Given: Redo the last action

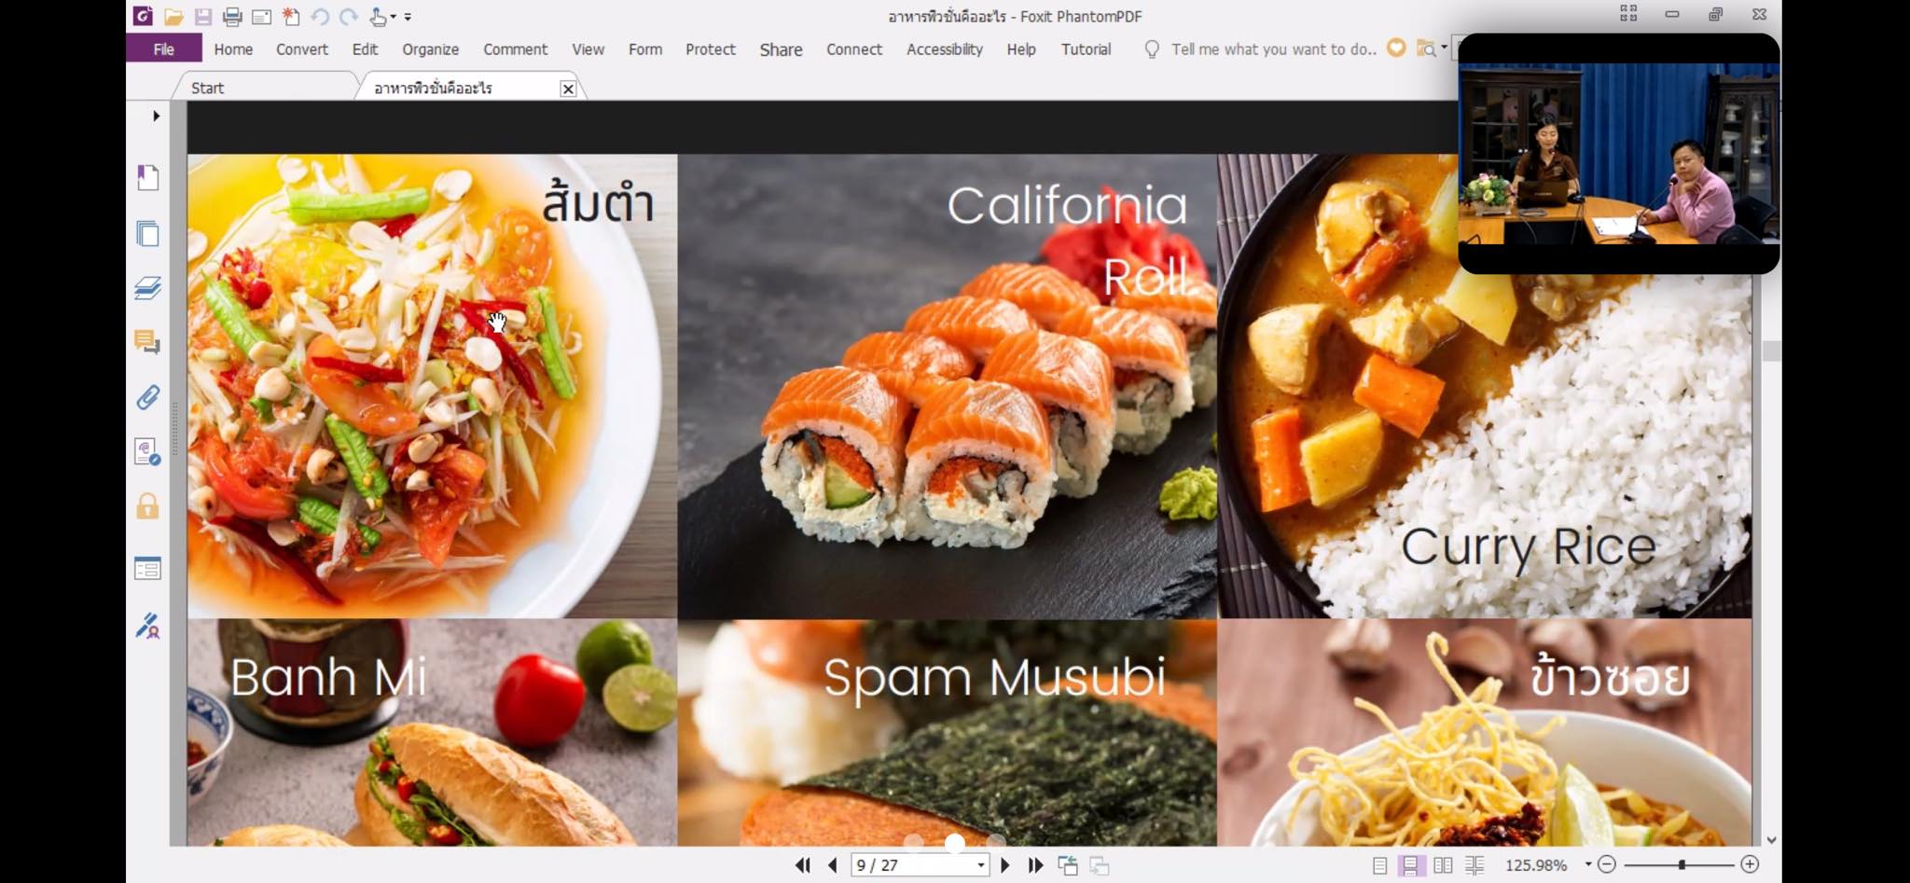Looking at the screenshot, I should pyautogui.click(x=349, y=16).
